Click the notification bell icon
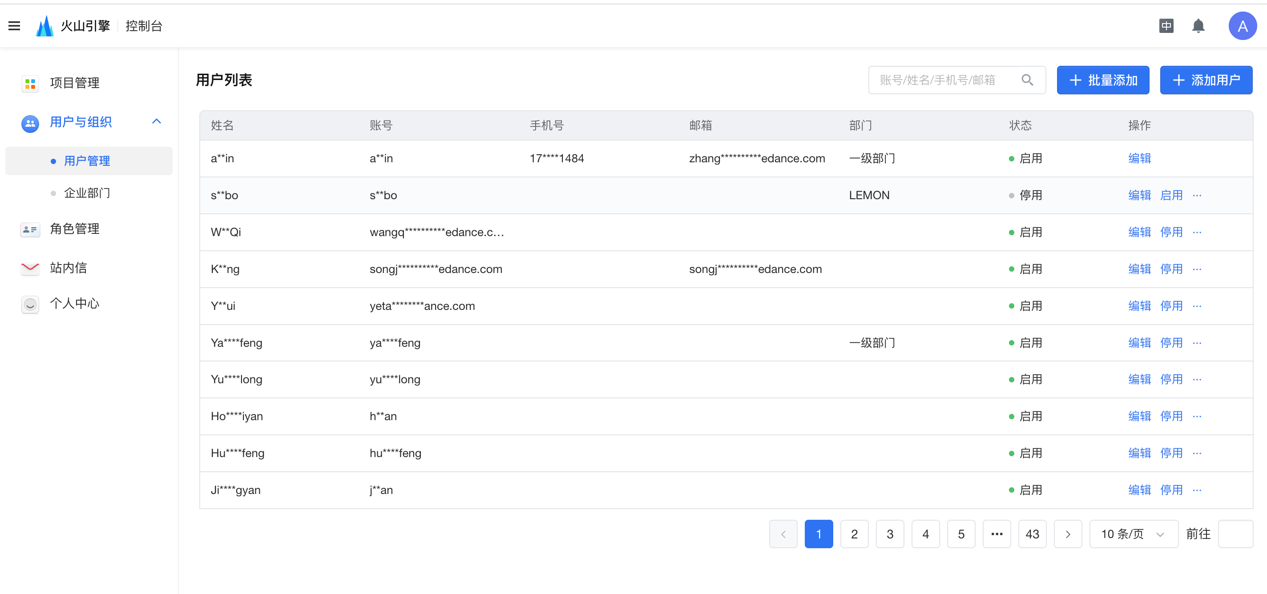Viewport: 1267px width, 594px height. pyautogui.click(x=1200, y=26)
